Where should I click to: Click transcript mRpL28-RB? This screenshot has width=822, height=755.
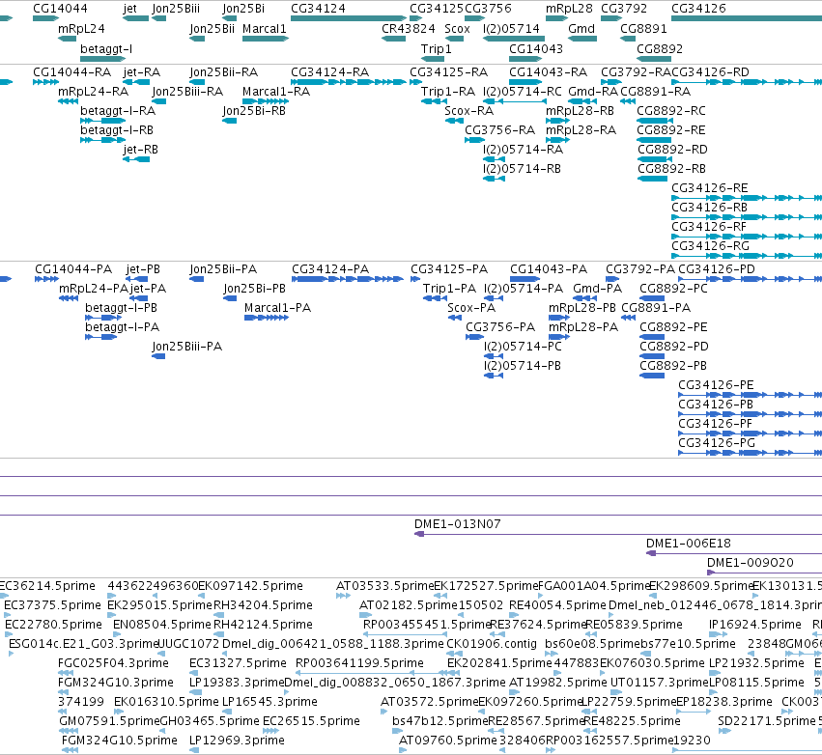coord(580,111)
